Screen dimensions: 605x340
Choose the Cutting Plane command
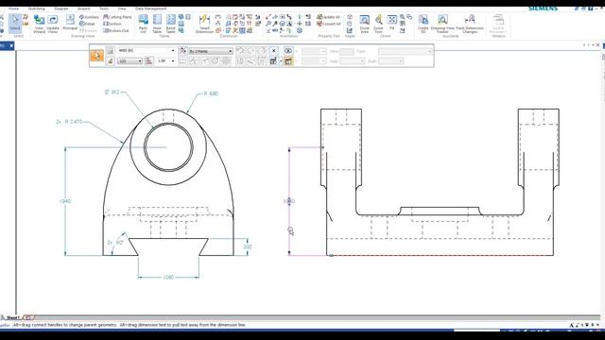coord(117,17)
